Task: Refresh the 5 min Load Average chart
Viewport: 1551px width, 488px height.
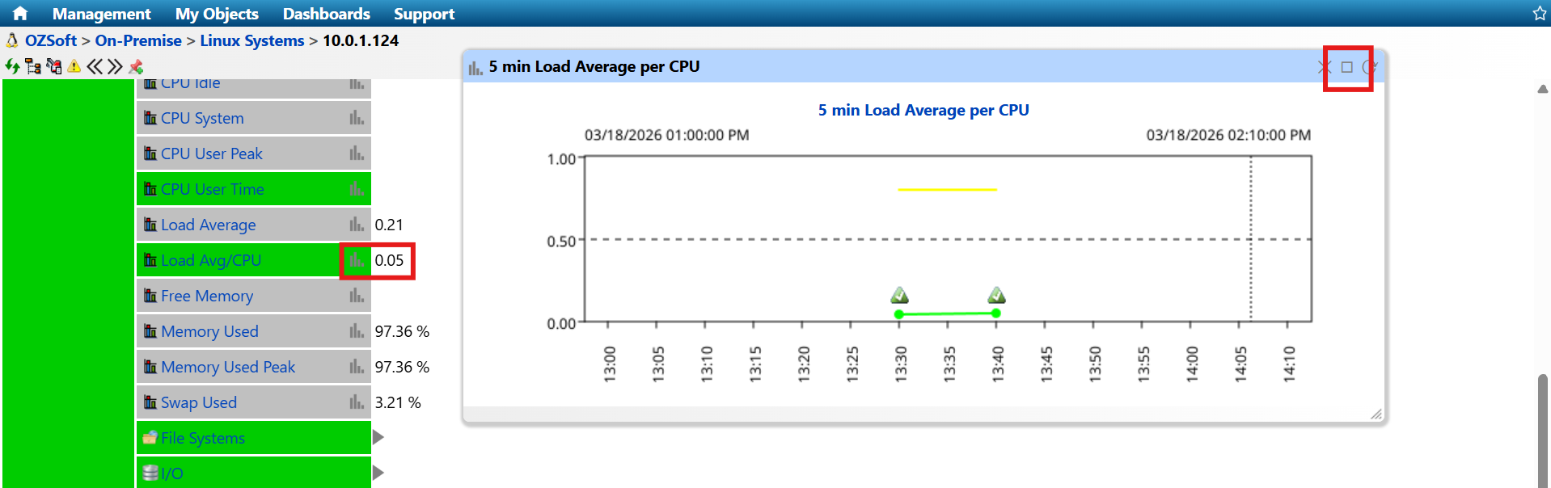Action: tap(1368, 67)
